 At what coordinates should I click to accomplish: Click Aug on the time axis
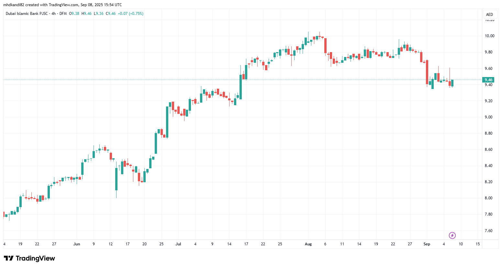pyautogui.click(x=308, y=244)
